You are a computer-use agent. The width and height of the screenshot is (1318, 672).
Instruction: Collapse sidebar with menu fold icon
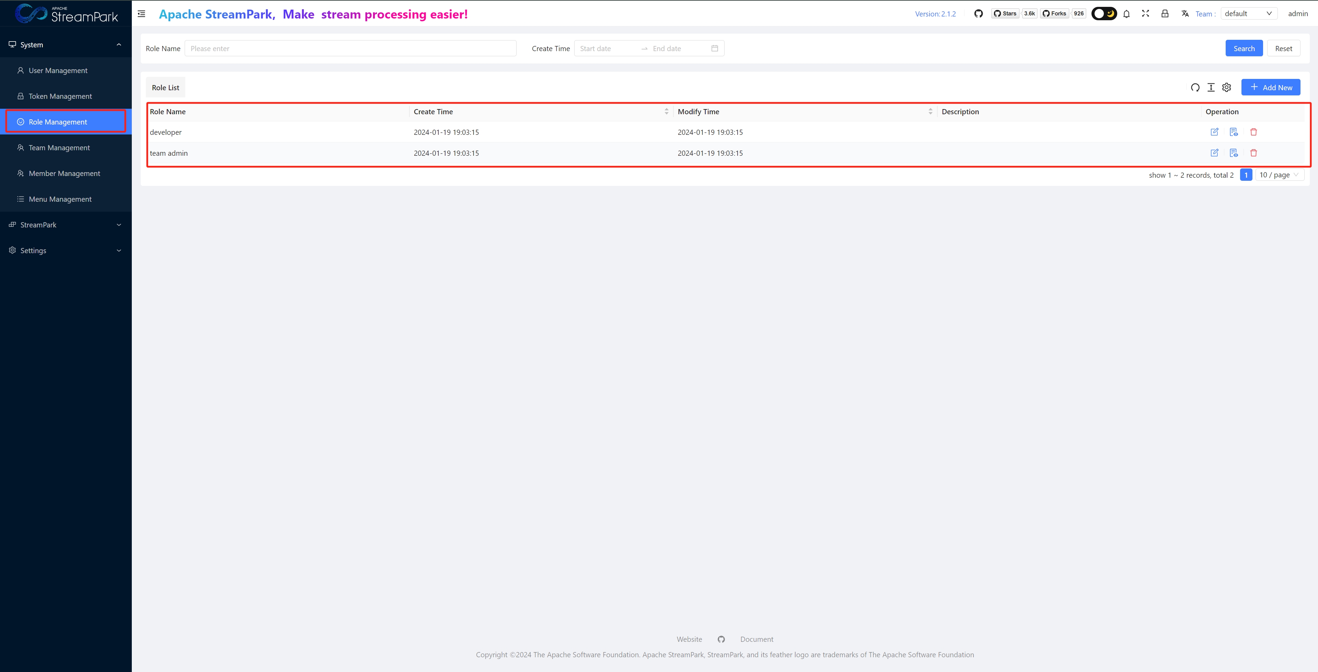tap(142, 14)
